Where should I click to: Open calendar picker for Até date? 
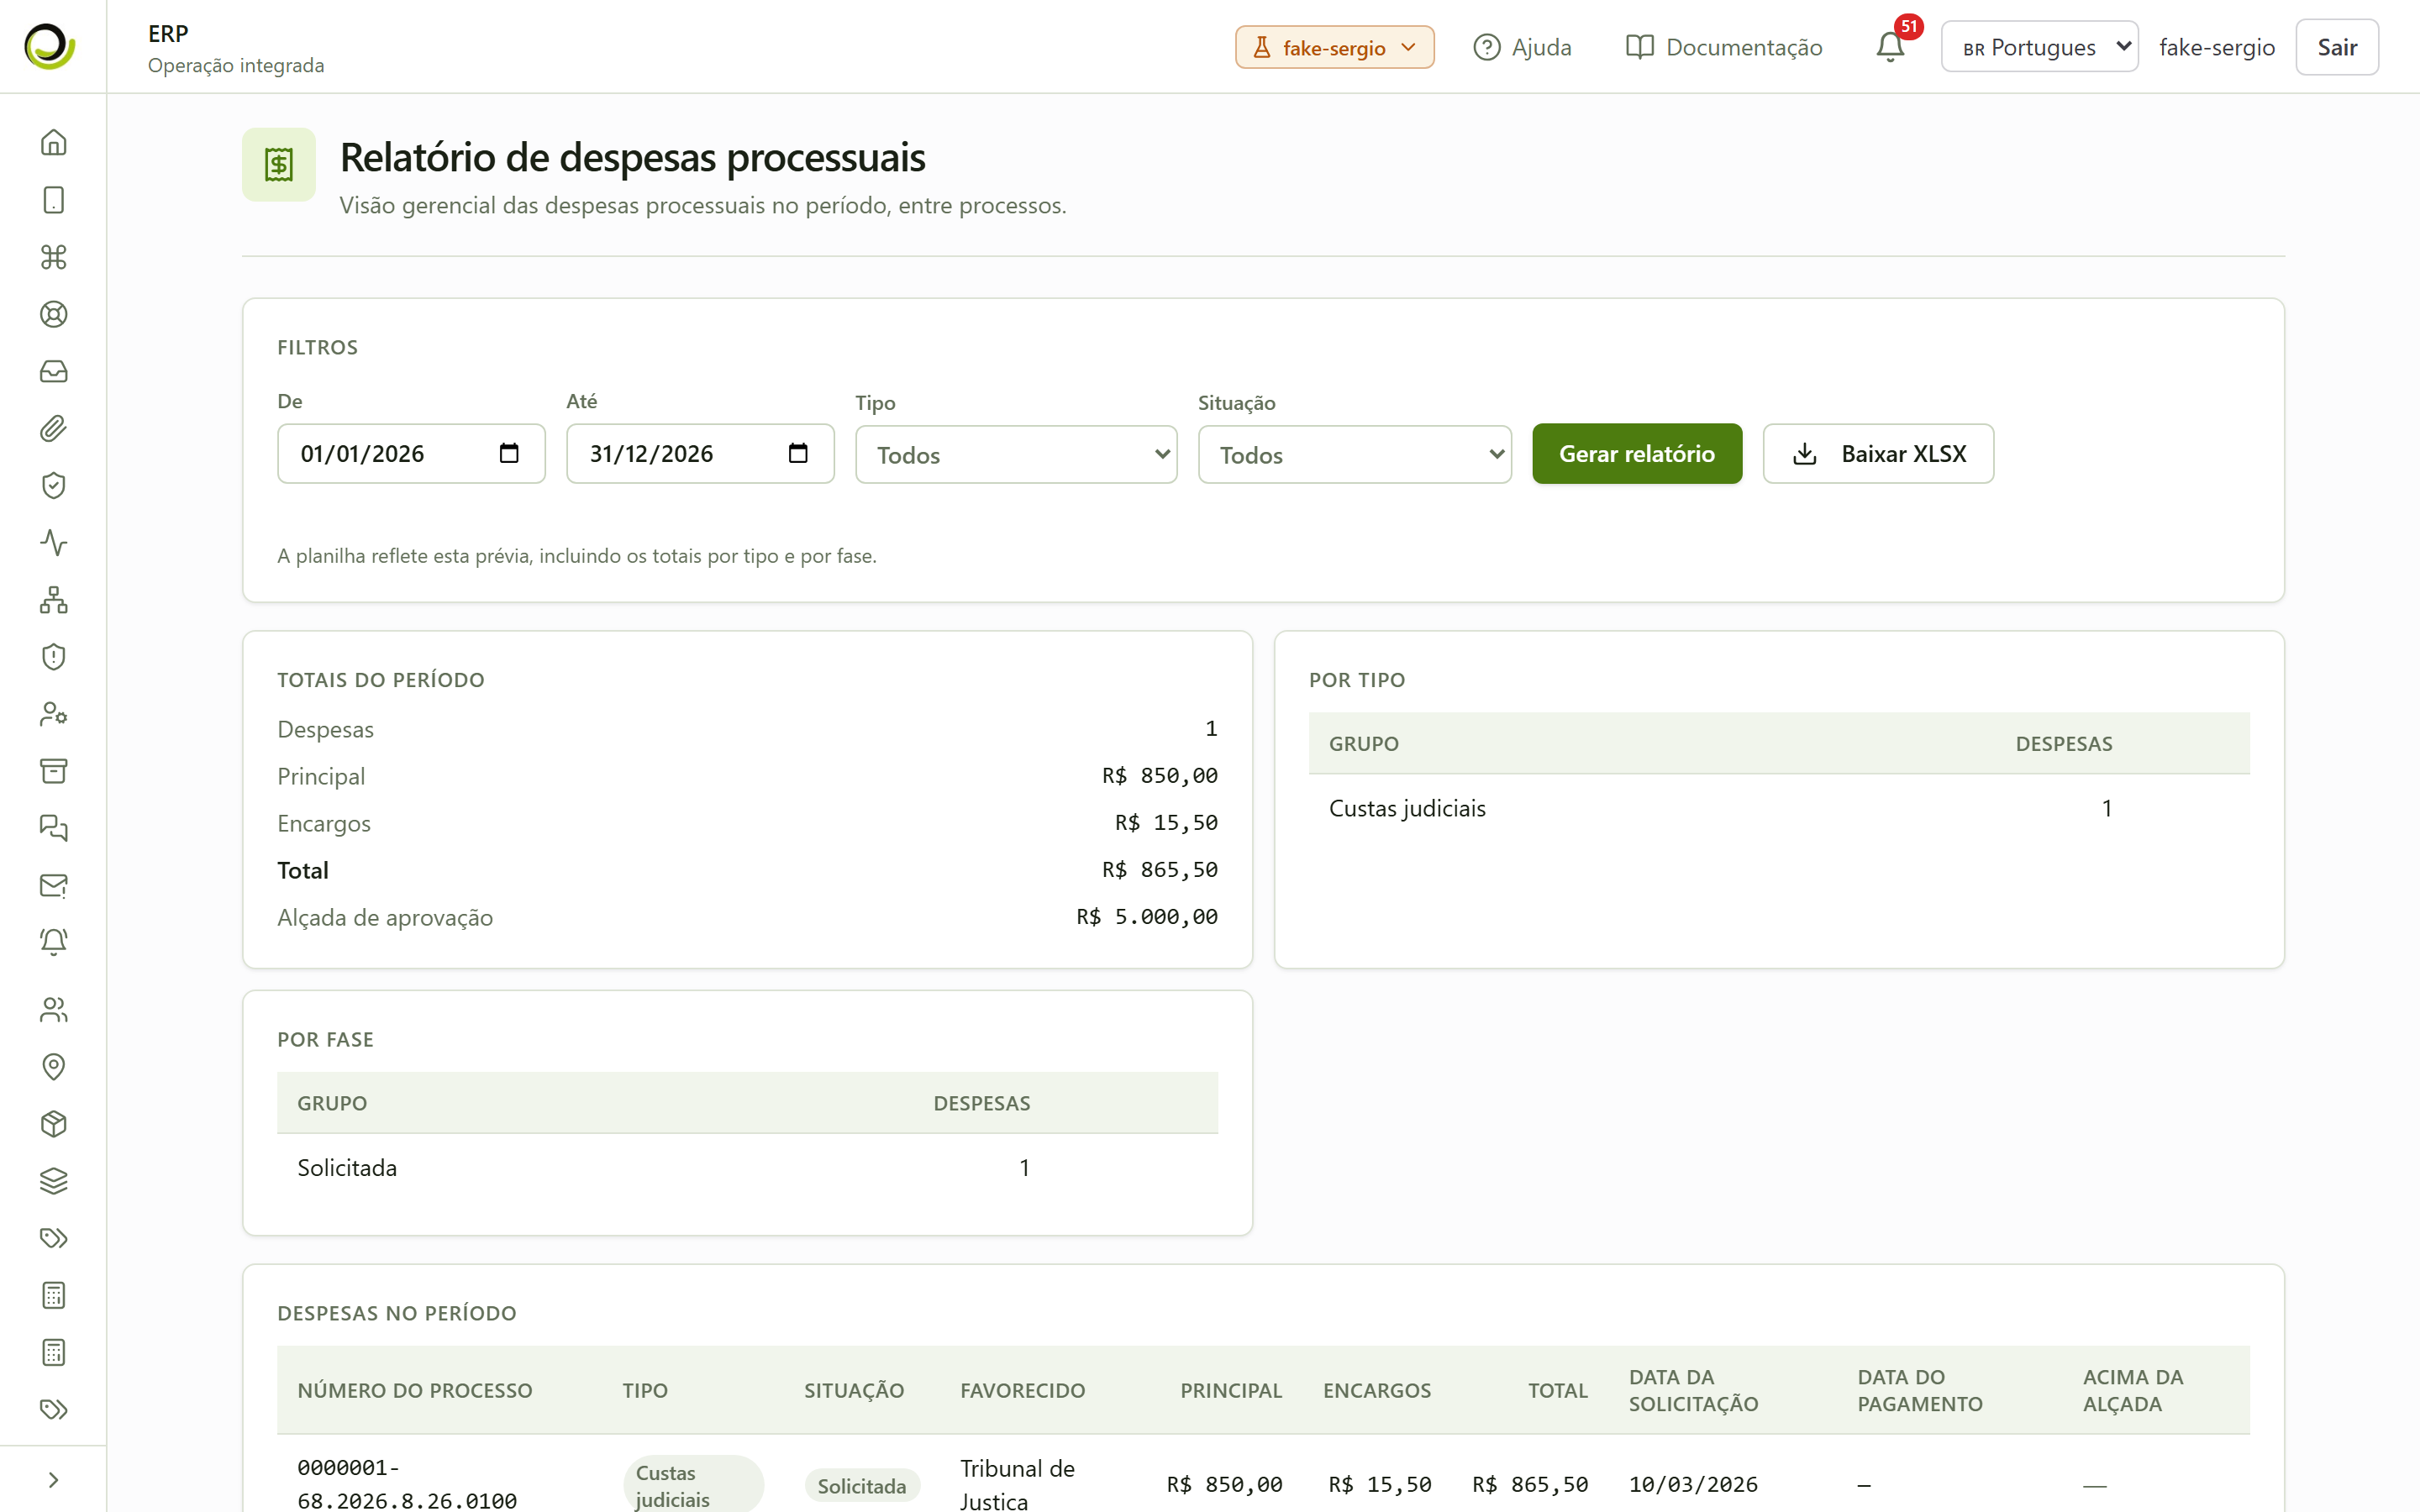pos(798,454)
